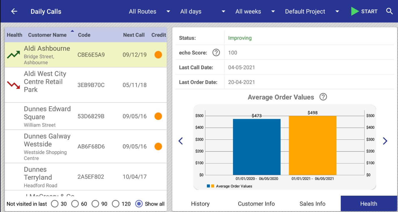Click code CBE6E5A9

tap(91, 55)
